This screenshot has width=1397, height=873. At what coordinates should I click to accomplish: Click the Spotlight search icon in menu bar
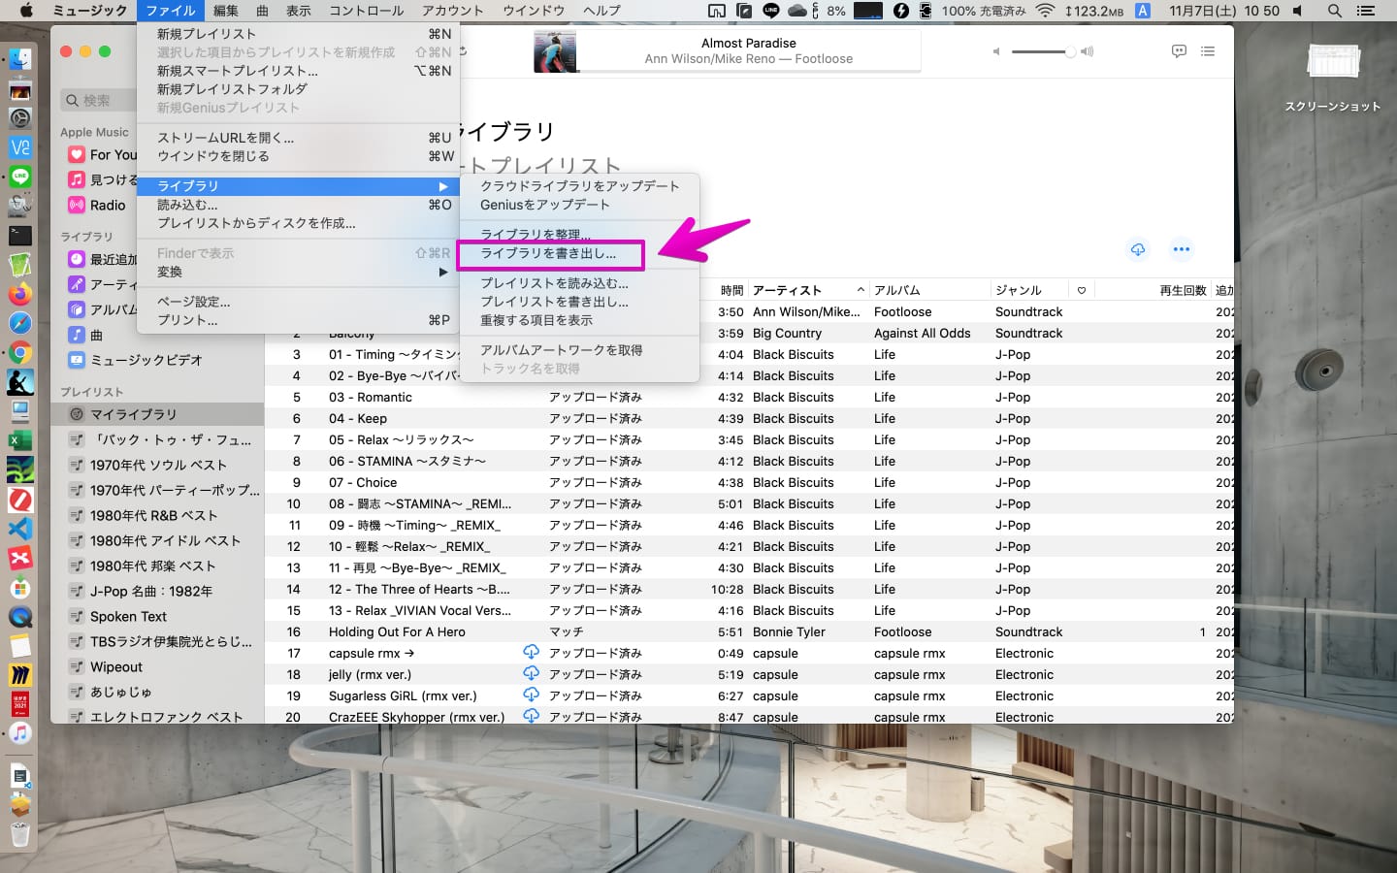point(1335,11)
